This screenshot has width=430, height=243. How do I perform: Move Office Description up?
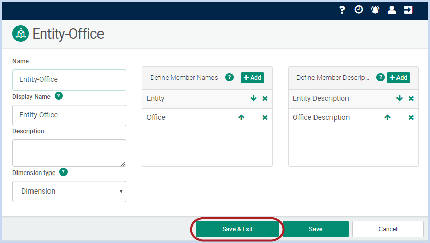[388, 117]
